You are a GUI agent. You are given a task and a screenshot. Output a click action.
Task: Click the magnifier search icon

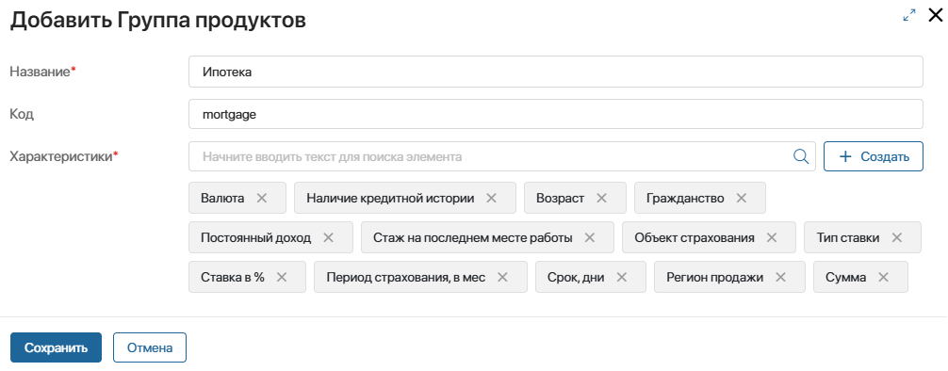[800, 156]
